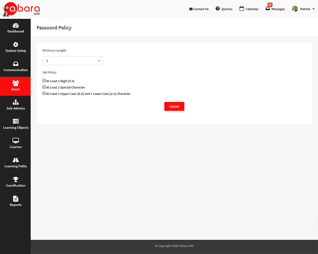Expand Patrick user menu caret

click(x=313, y=9)
